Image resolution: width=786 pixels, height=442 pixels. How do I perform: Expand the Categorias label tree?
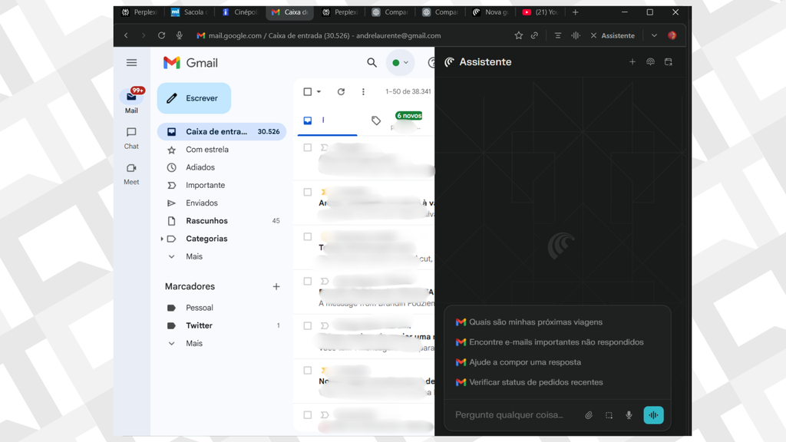(x=162, y=239)
